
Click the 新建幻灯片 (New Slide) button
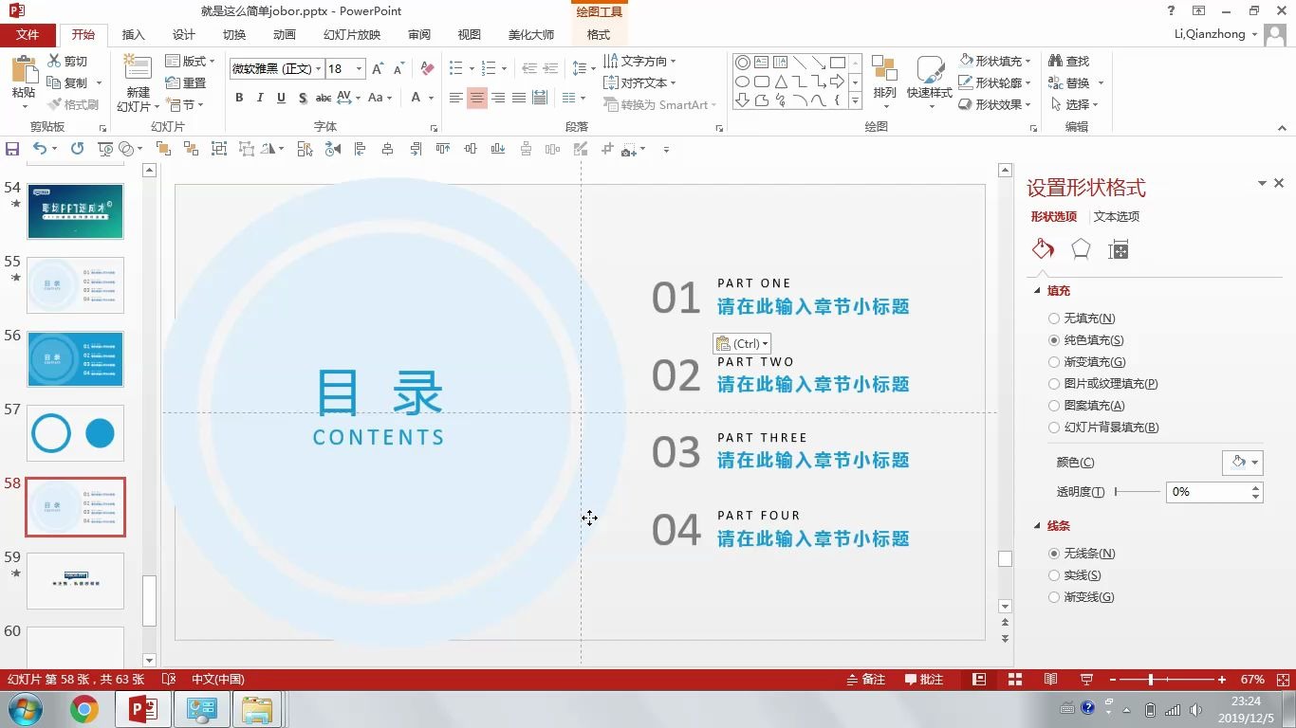coord(139,83)
